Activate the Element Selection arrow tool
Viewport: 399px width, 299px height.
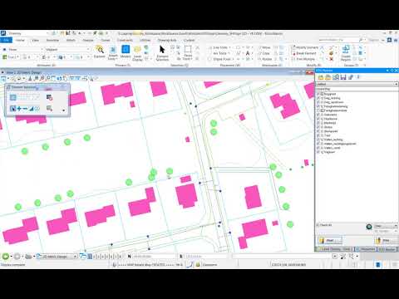pyautogui.click(x=162, y=52)
